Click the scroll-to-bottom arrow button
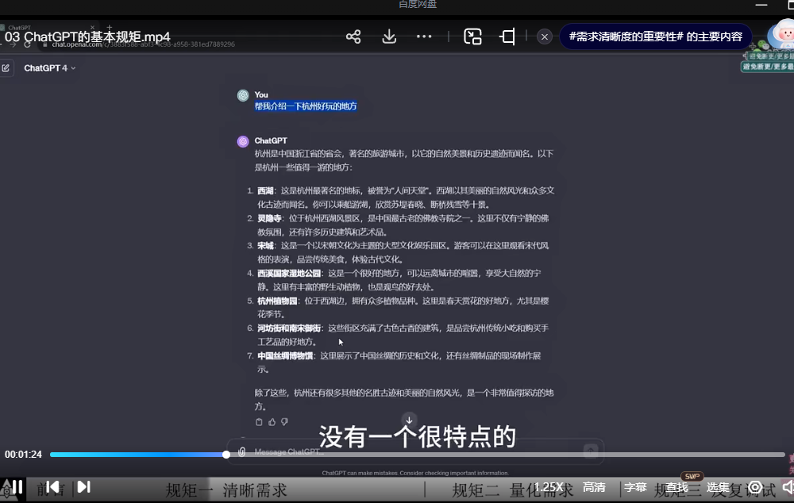794x503 pixels. click(409, 420)
